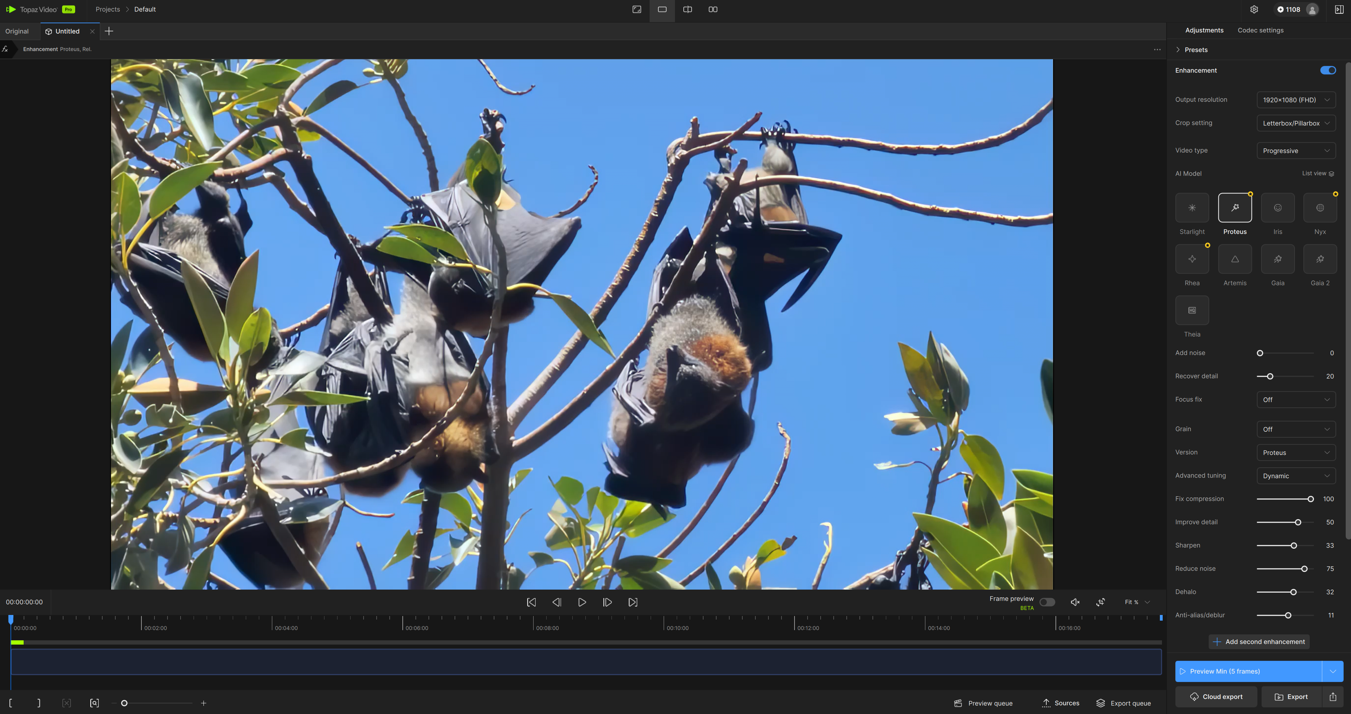Viewport: 1351px width, 714px height.
Task: Step forward one frame
Action: tap(607, 602)
